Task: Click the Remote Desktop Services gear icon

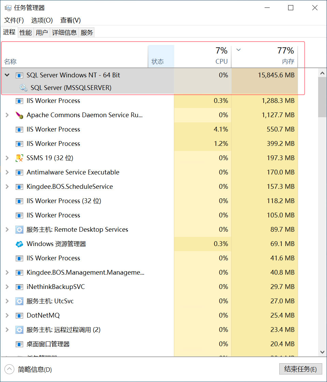Action: [19, 230]
